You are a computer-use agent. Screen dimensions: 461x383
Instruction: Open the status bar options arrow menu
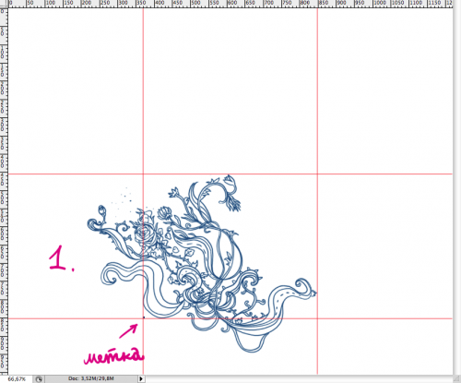(x=141, y=378)
